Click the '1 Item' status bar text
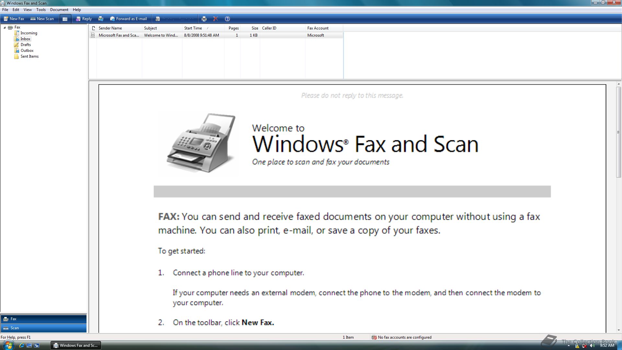 click(348, 337)
